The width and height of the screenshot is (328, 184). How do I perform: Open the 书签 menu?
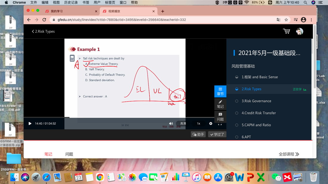(x=86, y=2)
